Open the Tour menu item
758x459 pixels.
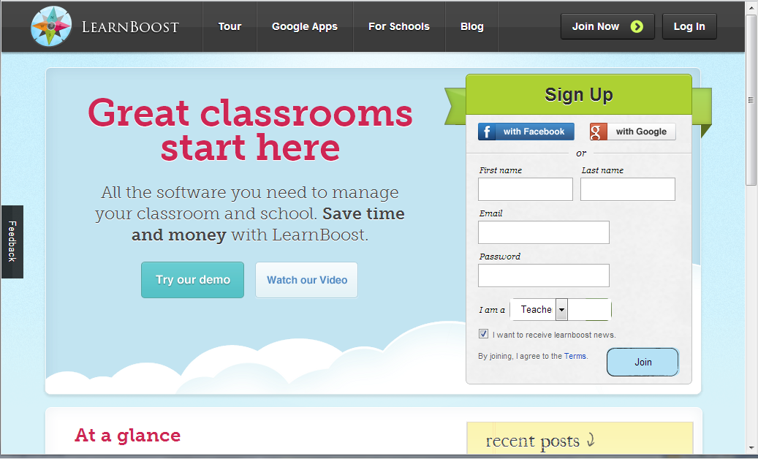coord(230,26)
